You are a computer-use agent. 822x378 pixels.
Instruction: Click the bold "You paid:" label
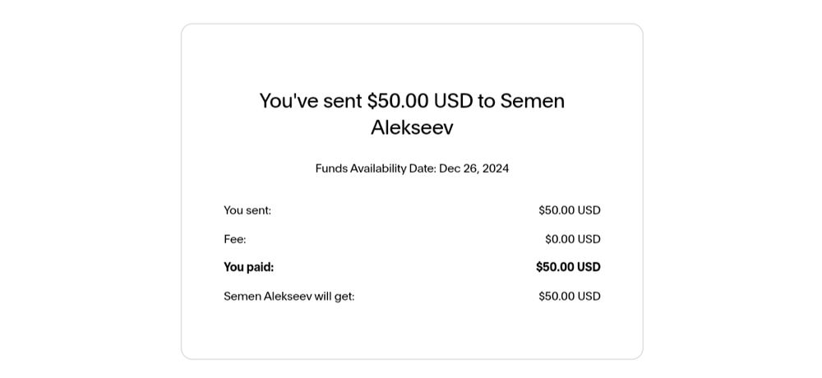(x=249, y=267)
